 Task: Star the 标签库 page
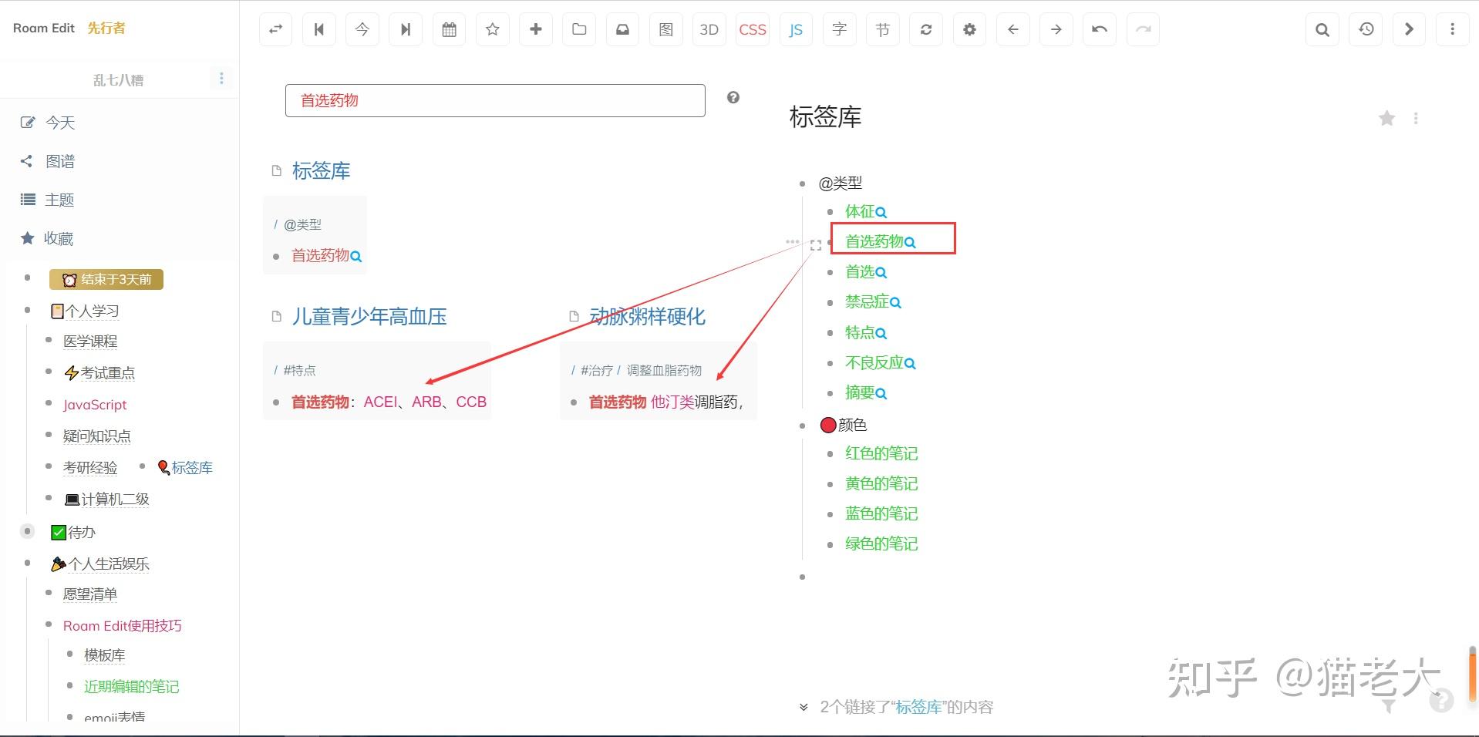click(1386, 118)
